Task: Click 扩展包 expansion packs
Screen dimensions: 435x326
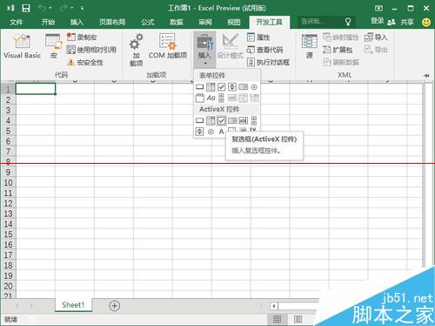Action: pyautogui.click(x=338, y=50)
